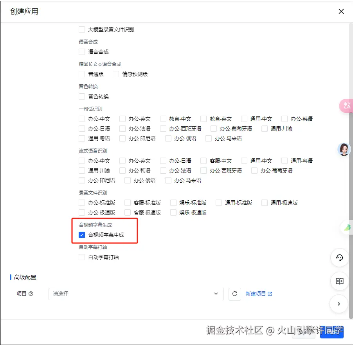The width and height of the screenshot is (353, 345).
Task: Check 娱乐-标准版 checkbox
Action: click(173, 202)
